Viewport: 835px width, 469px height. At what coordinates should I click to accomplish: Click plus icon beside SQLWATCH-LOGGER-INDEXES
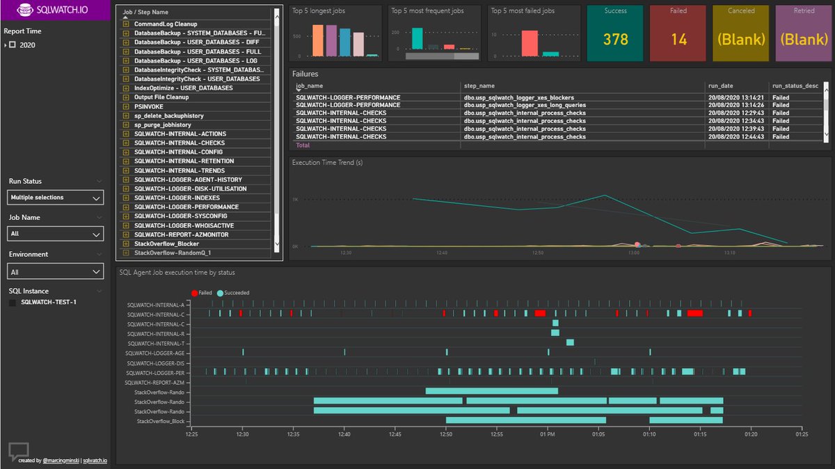126,198
